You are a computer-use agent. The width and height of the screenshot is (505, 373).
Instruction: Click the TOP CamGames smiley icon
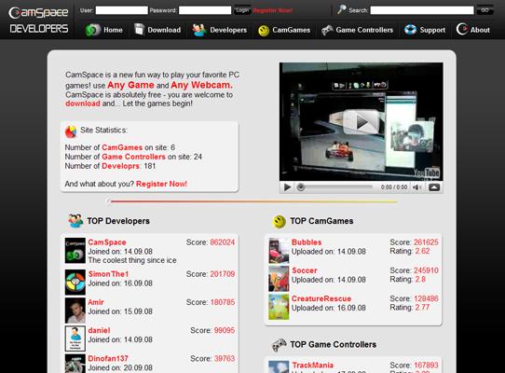click(279, 222)
